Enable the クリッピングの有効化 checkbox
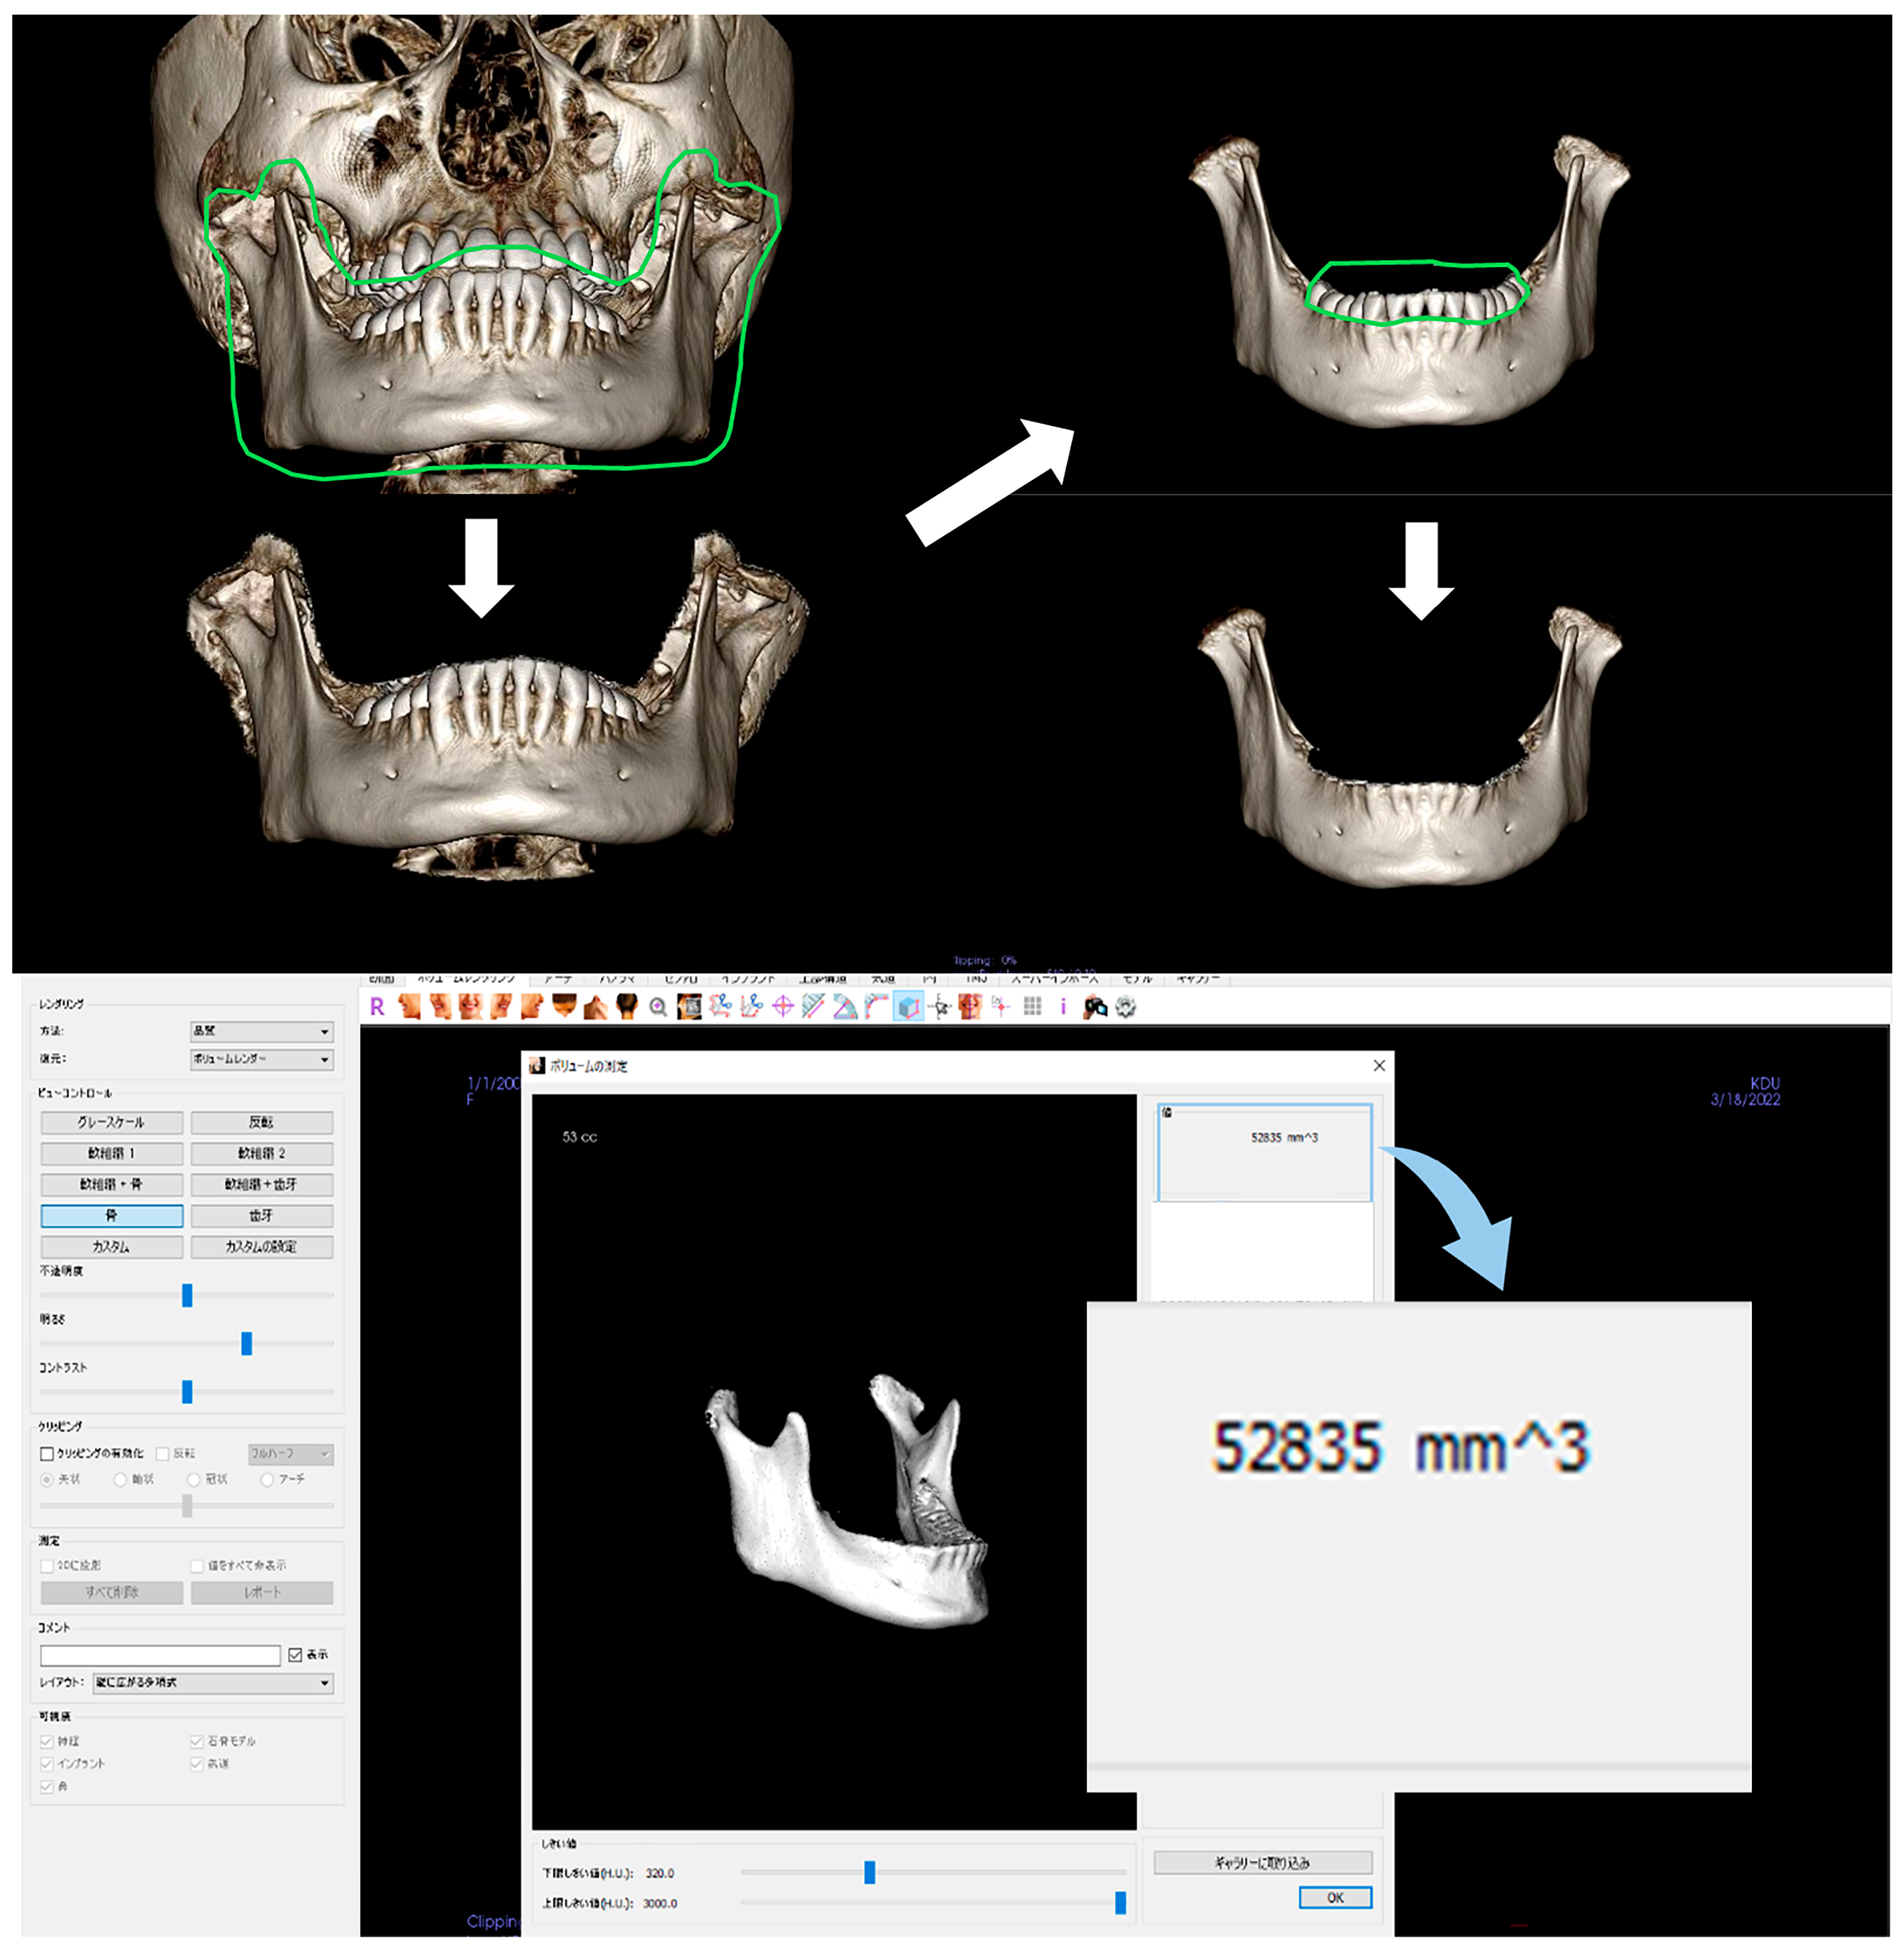 47,1453
